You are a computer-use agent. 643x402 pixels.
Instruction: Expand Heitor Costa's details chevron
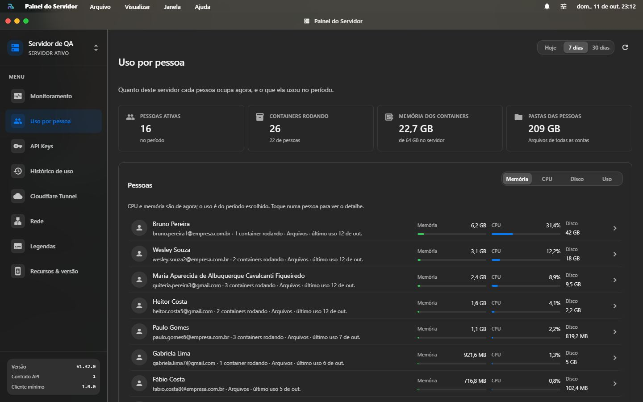615,306
